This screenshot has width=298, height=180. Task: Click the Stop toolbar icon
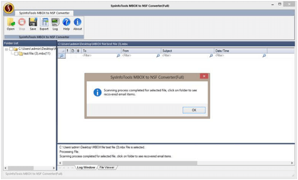22,24
